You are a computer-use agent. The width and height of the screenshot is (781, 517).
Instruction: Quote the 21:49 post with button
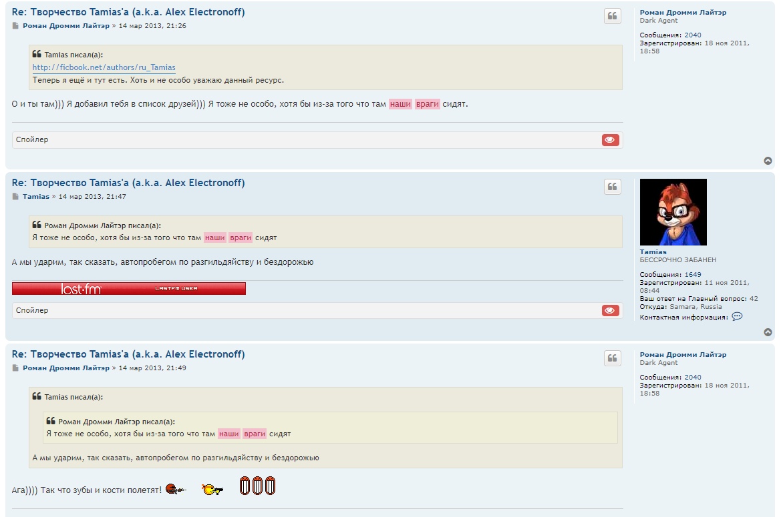click(x=612, y=358)
